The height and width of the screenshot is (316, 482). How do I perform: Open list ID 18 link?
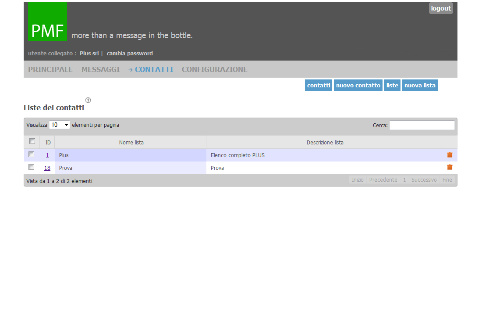point(47,168)
